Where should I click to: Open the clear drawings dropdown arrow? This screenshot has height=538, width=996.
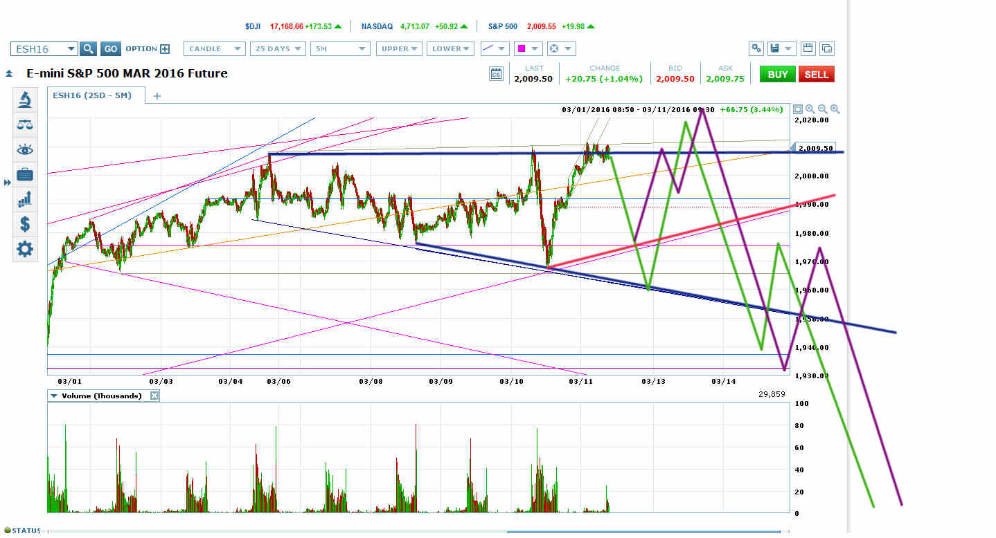(x=567, y=48)
